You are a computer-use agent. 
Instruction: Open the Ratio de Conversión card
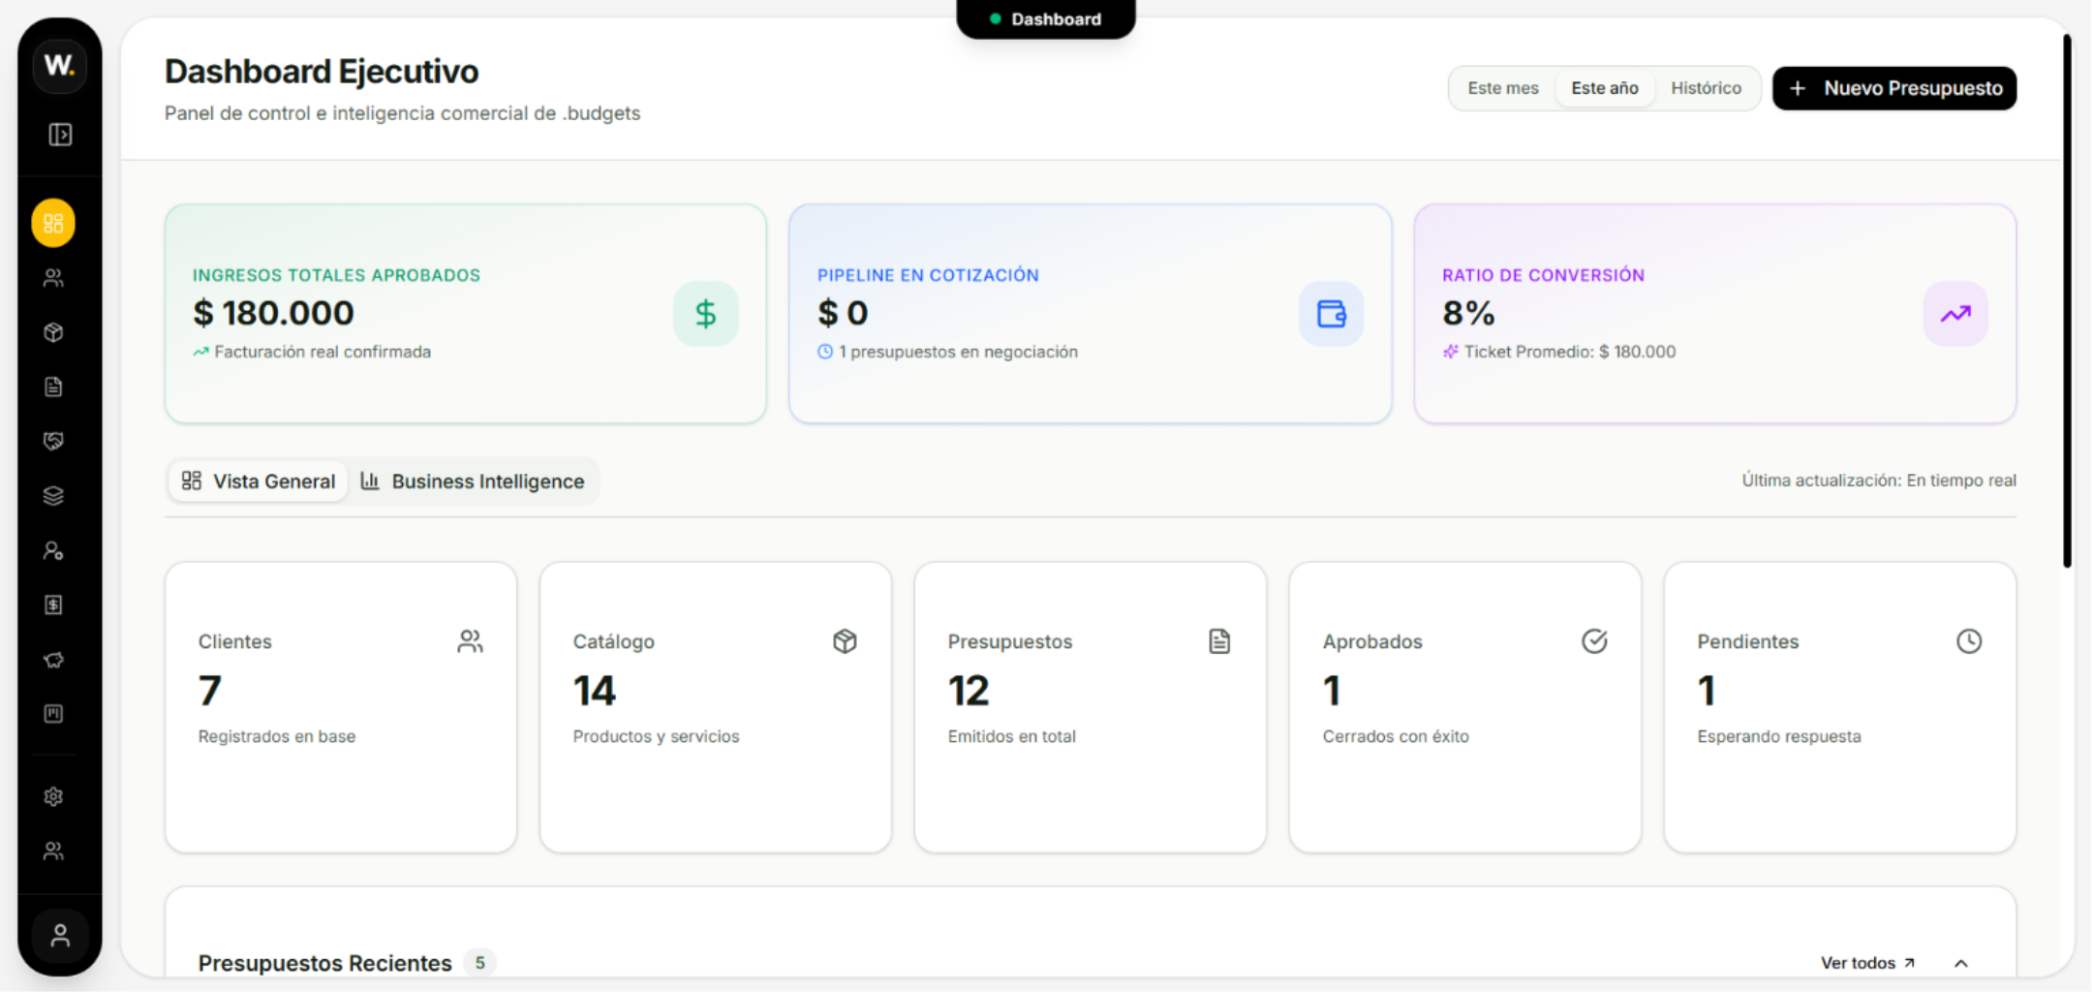1715,314
